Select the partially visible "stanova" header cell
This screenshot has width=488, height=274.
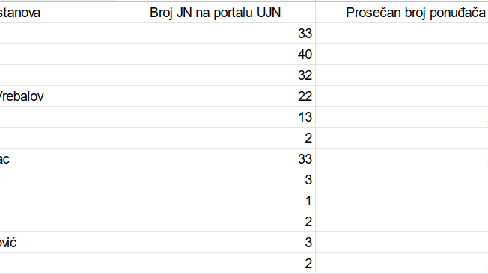pyautogui.click(x=58, y=13)
